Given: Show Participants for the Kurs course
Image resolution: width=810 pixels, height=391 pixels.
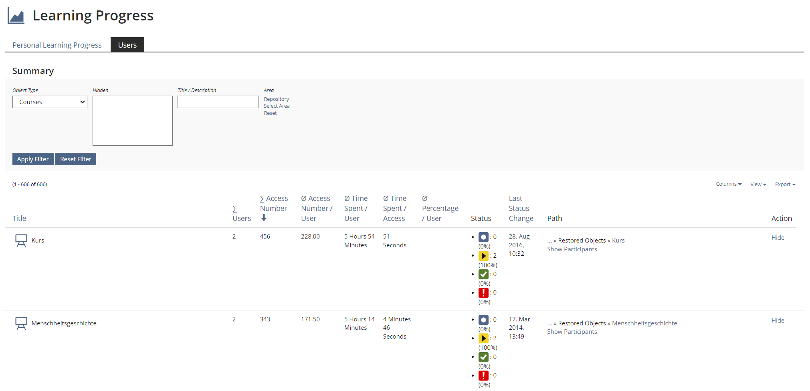Looking at the screenshot, I should (572, 249).
